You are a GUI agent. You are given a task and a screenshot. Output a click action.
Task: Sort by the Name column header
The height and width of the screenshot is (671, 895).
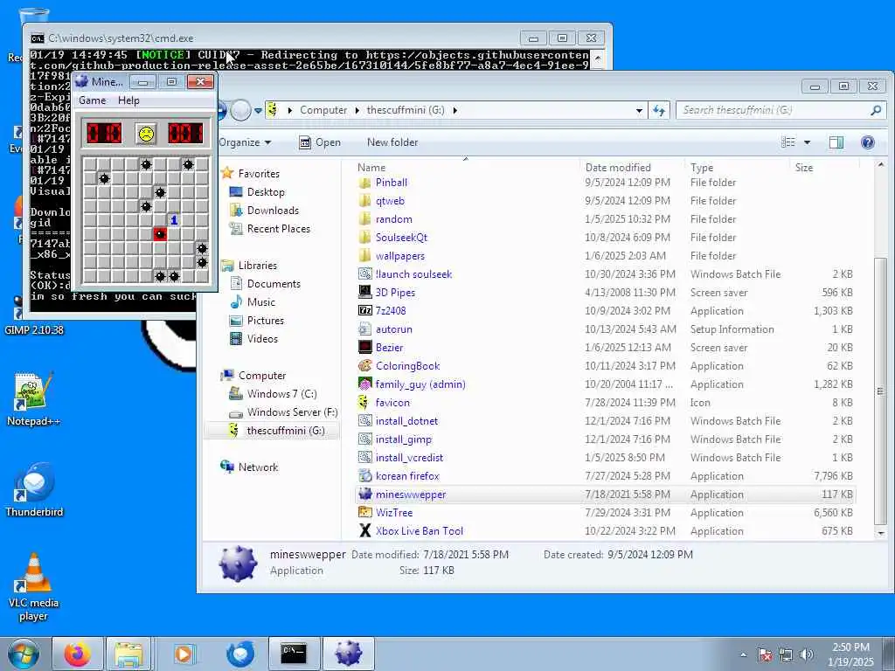point(371,168)
